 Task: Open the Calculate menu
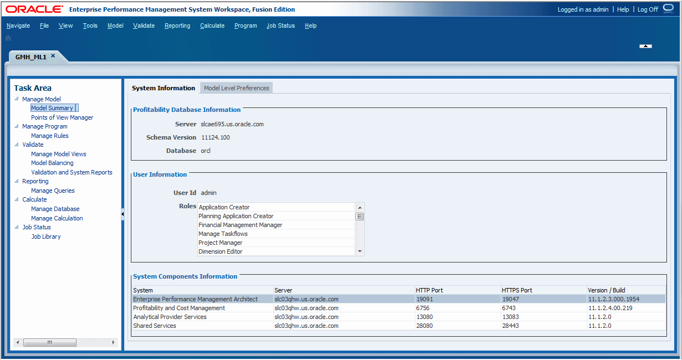tap(212, 25)
